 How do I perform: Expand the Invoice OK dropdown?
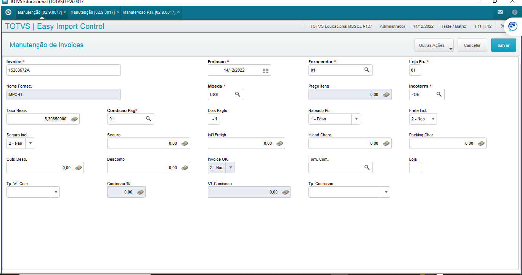point(230,168)
